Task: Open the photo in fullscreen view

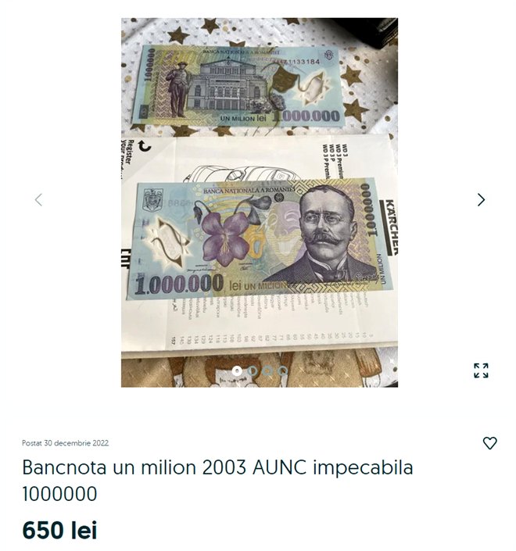Action: tap(481, 370)
